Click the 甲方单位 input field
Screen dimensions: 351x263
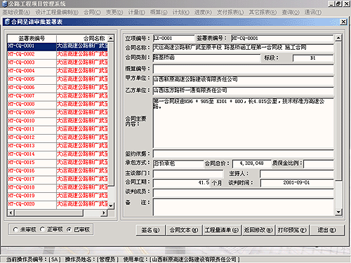pyautogui.click(x=243, y=80)
